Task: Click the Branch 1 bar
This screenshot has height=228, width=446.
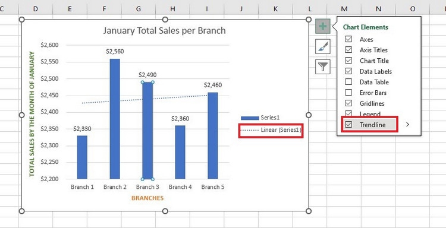Action: click(x=82, y=157)
